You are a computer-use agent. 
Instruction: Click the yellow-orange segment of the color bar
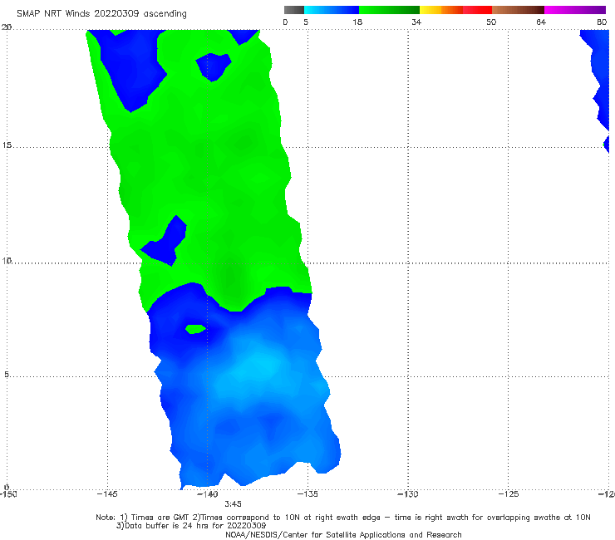(x=441, y=10)
